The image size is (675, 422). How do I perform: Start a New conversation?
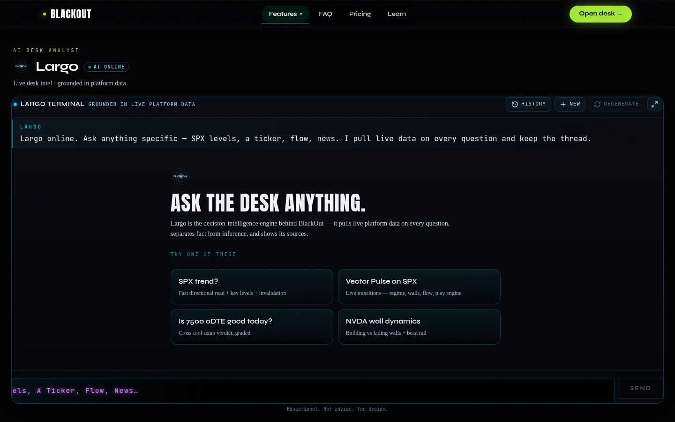pyautogui.click(x=570, y=104)
